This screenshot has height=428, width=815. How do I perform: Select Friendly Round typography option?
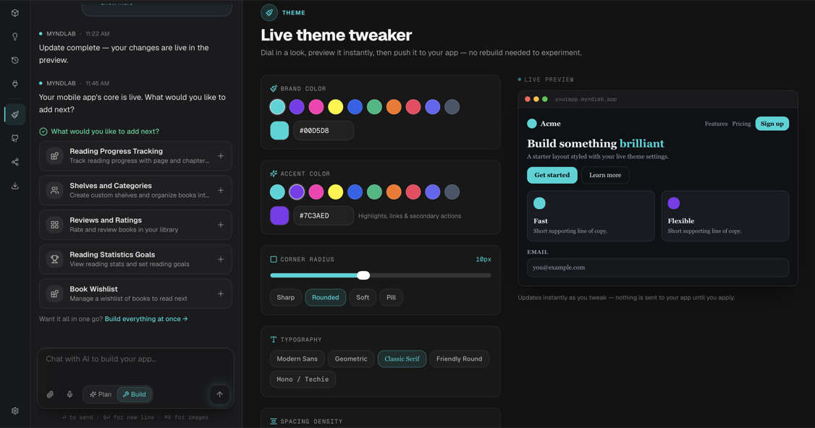460,359
